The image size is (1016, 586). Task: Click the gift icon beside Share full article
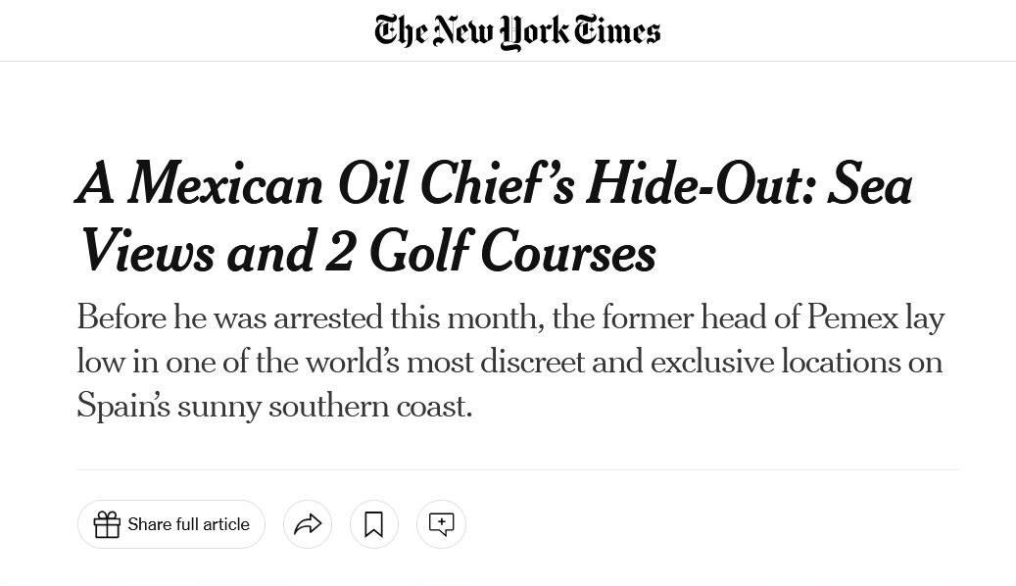[107, 524]
